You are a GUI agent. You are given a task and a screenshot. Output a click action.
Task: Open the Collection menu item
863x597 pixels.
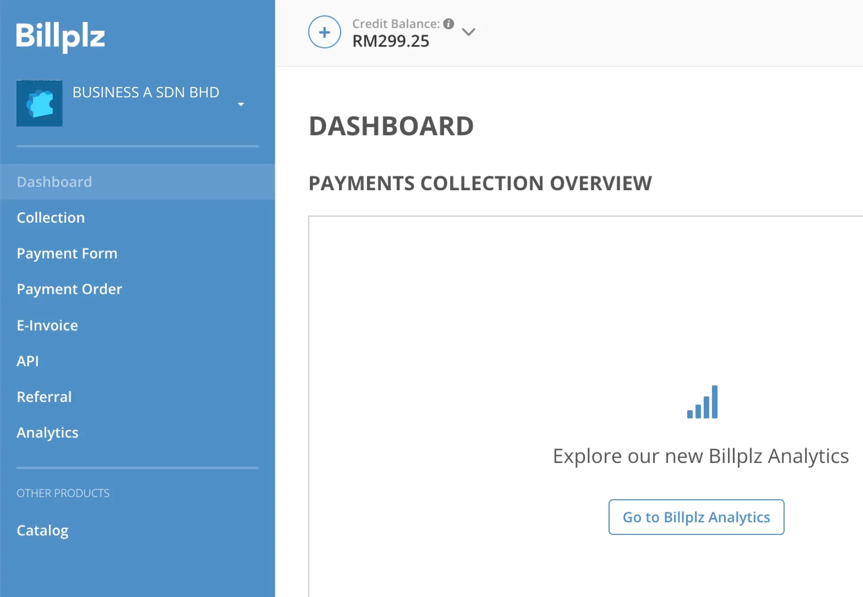pos(137,218)
